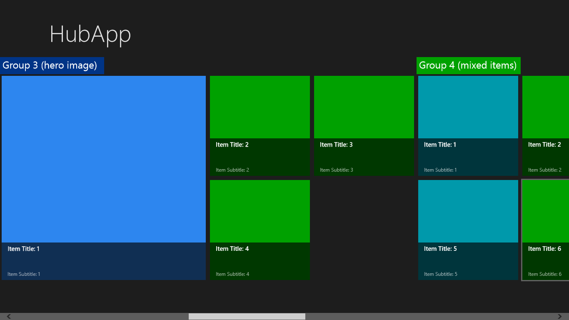Click the scrollbar right arrow
The height and width of the screenshot is (320, 569).
point(560,317)
